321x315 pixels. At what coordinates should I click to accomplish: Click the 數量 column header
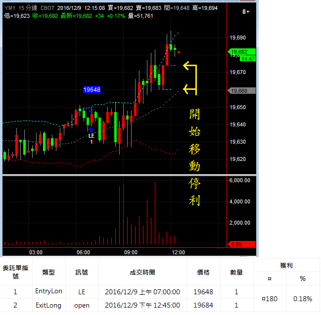pos(236,272)
